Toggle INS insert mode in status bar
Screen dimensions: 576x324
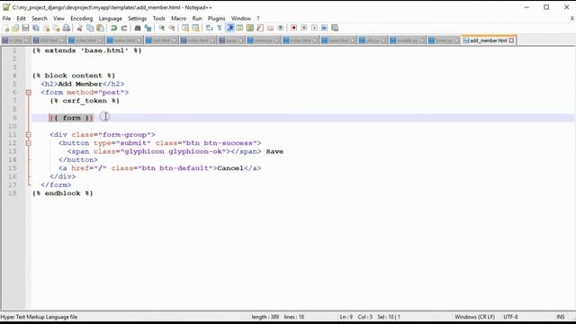tap(561, 317)
